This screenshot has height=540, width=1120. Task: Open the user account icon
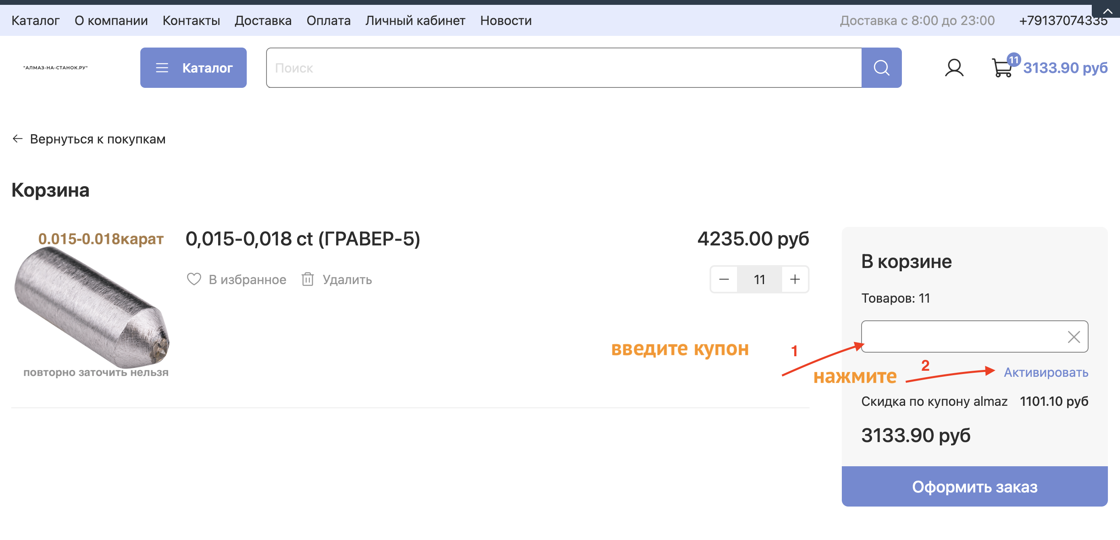point(954,68)
